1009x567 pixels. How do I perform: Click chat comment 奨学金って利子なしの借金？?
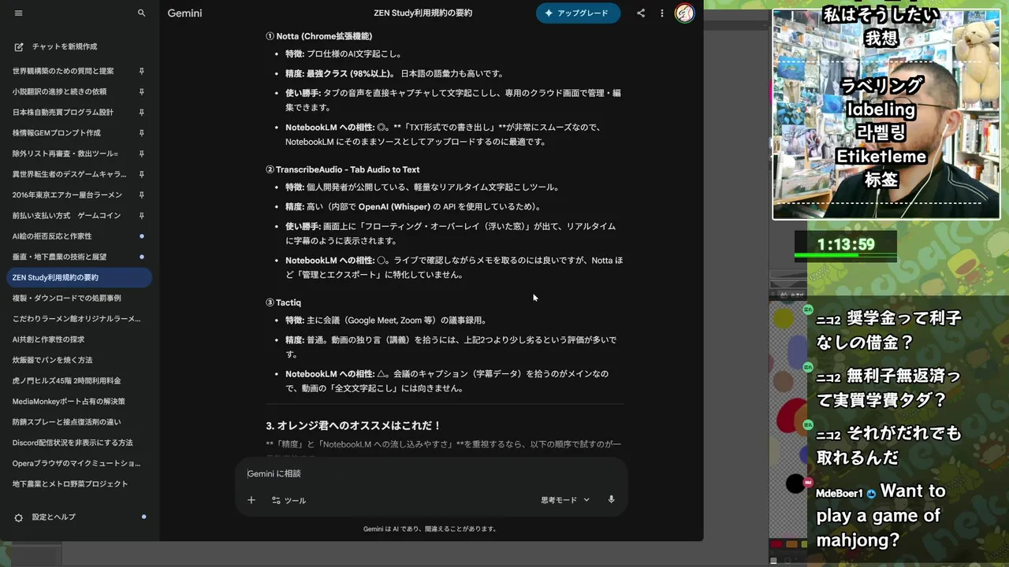[888, 330]
